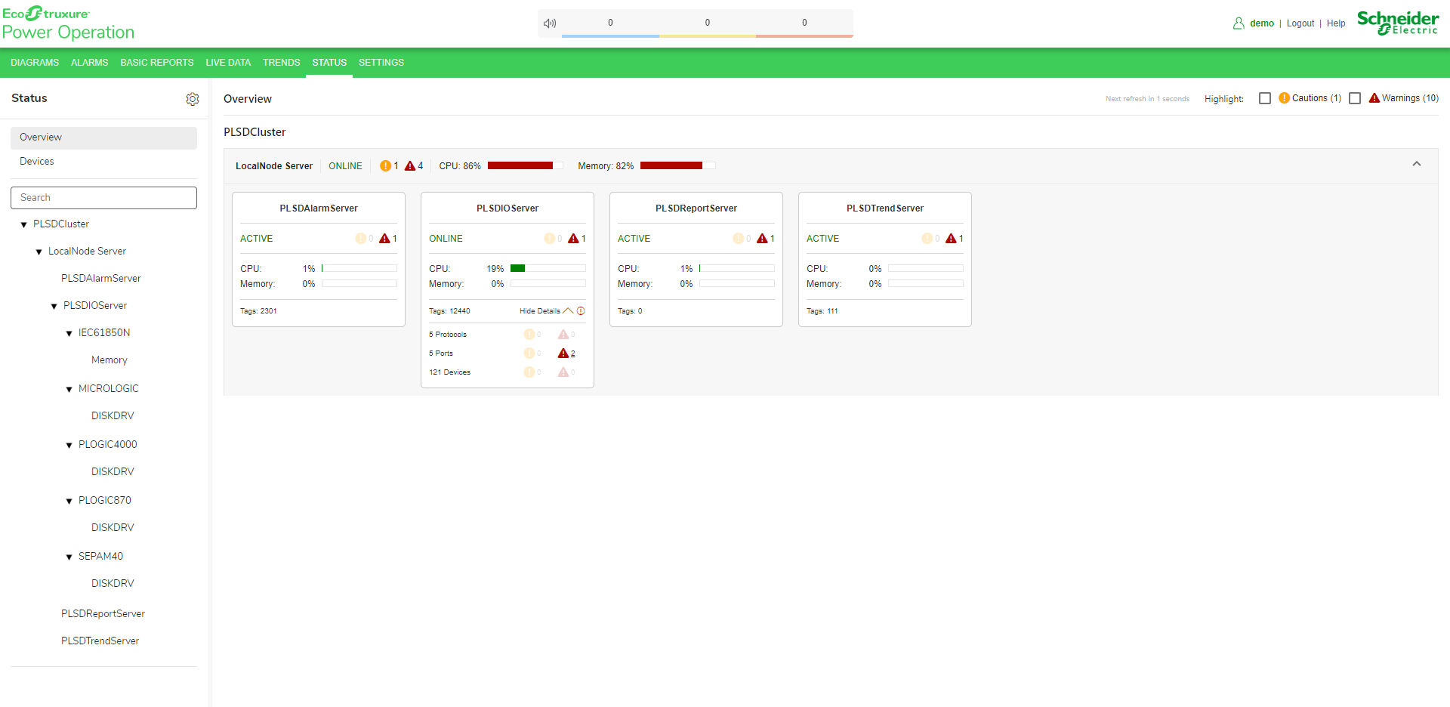Viewport: 1450px width, 707px height.
Task: Collapse the PLOGIC870 tree node
Action: click(x=69, y=502)
